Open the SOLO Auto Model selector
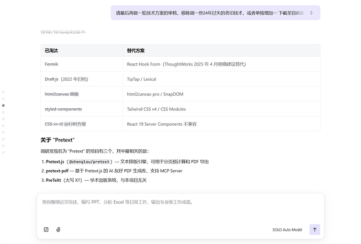Viewport: 361px width, 244px height. [x=287, y=230]
